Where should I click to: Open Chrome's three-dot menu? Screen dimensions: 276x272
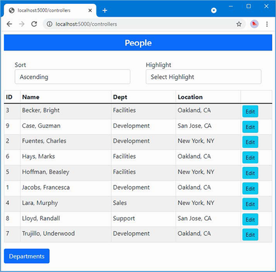pos(267,24)
